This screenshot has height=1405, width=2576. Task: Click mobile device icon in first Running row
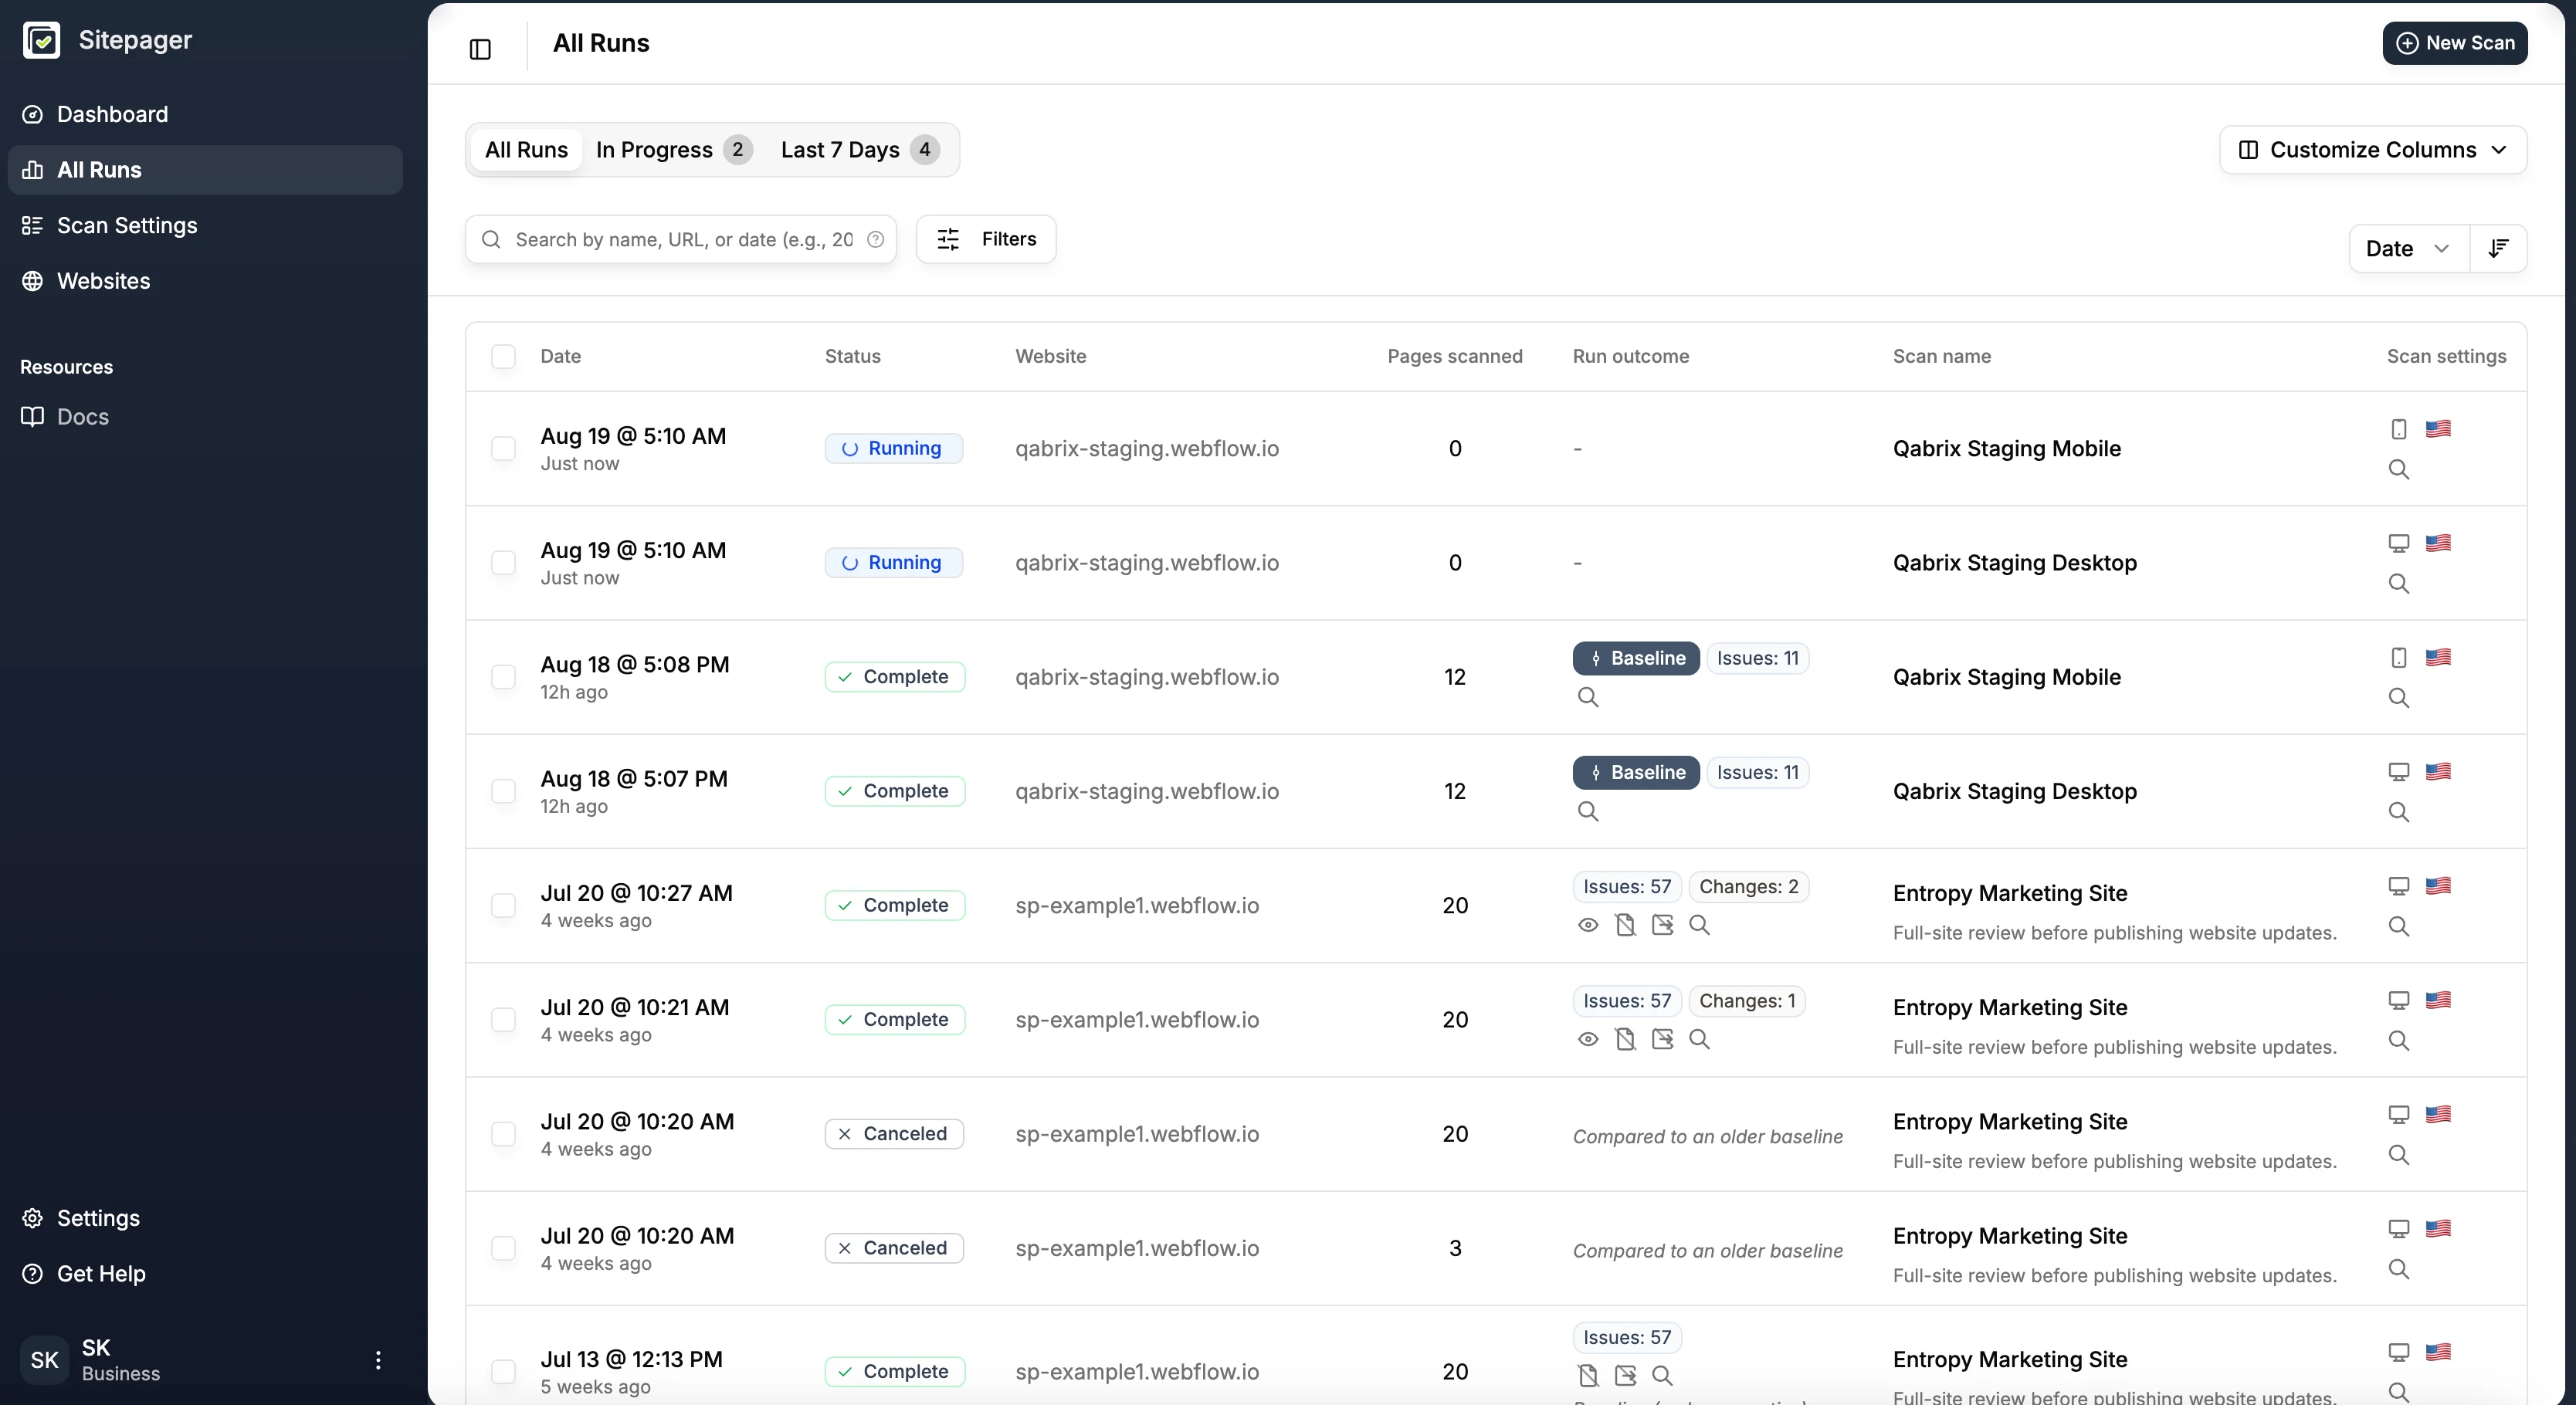coord(2398,429)
